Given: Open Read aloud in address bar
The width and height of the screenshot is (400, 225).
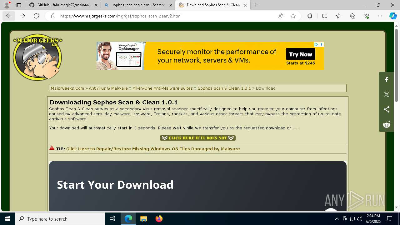Looking at the screenshot, I should click(281, 16).
